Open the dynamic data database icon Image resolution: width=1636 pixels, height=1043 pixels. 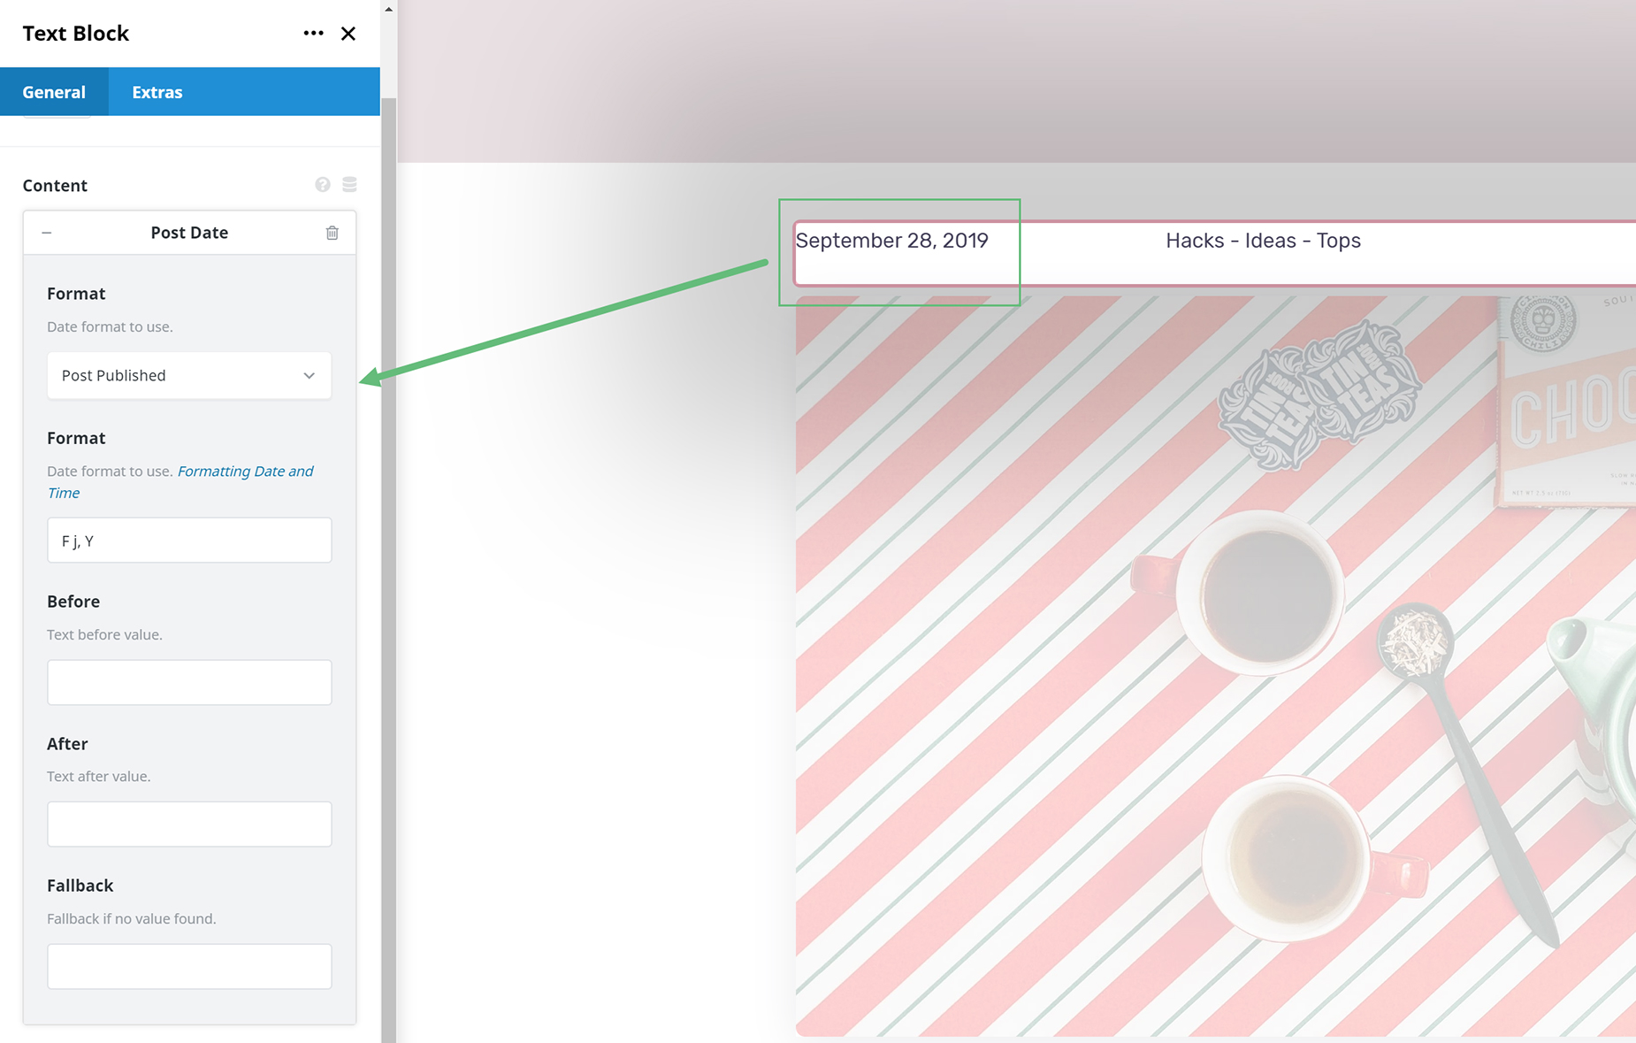tap(349, 184)
